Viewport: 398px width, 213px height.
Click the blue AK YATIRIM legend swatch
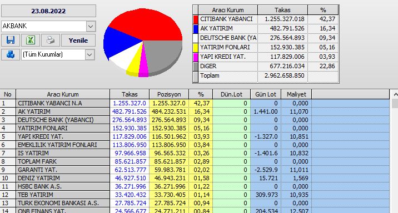click(196, 29)
